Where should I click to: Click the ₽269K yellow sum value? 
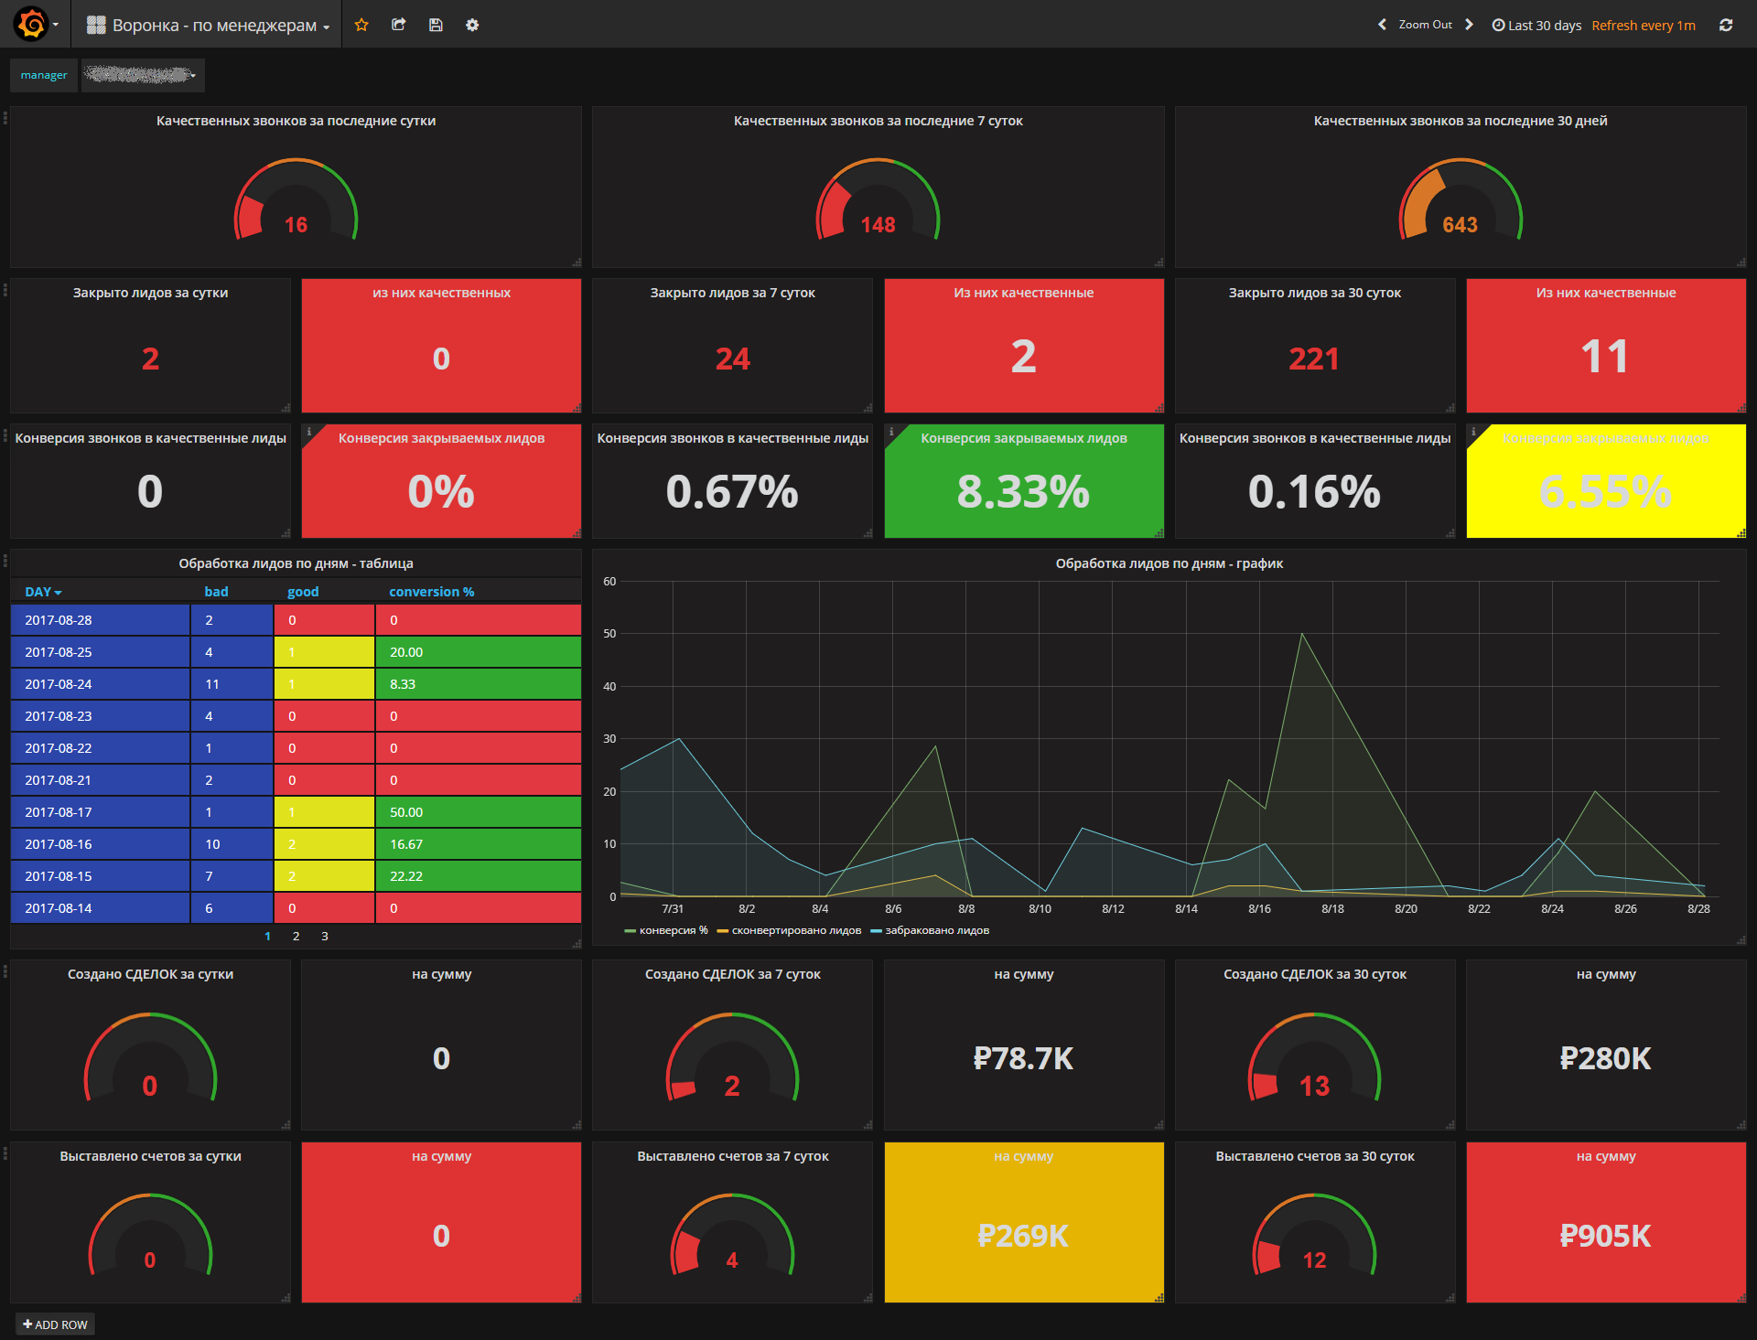click(x=1023, y=1236)
